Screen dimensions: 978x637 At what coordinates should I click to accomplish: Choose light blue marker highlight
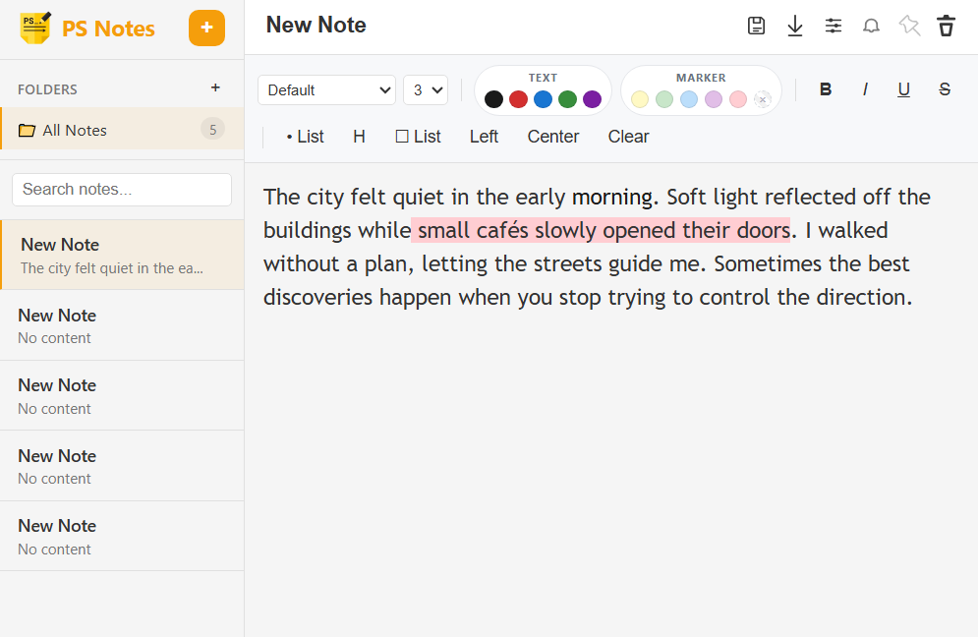click(x=689, y=99)
